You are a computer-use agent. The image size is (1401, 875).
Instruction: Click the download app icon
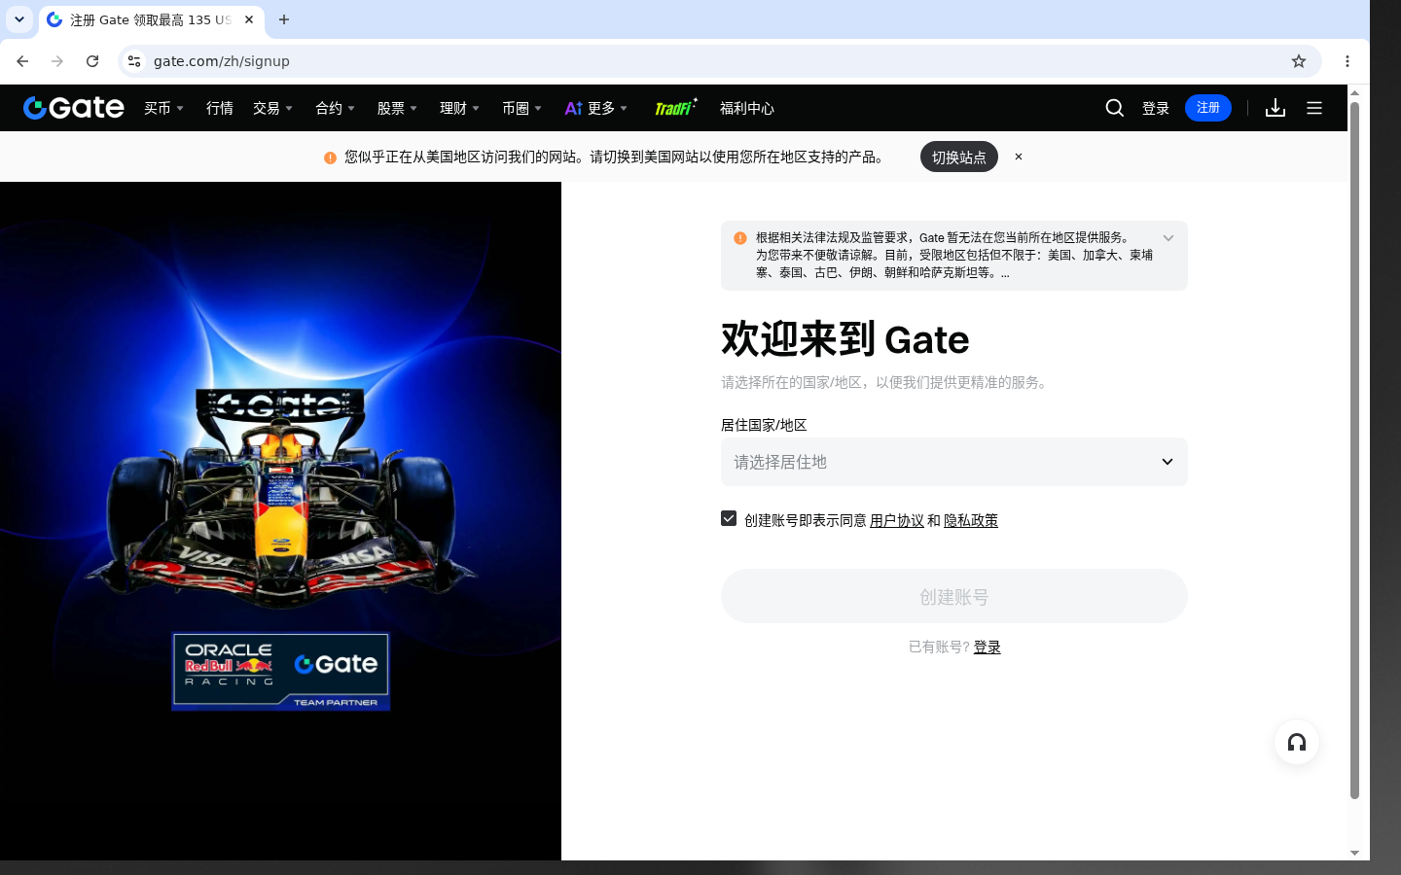click(1275, 108)
